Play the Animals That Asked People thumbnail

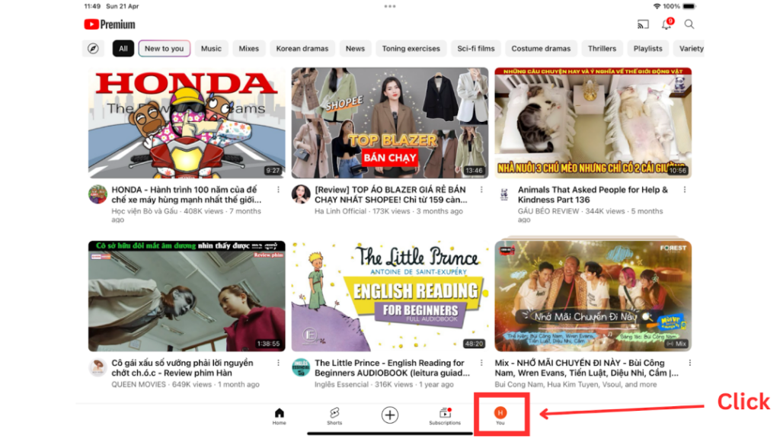[593, 122]
